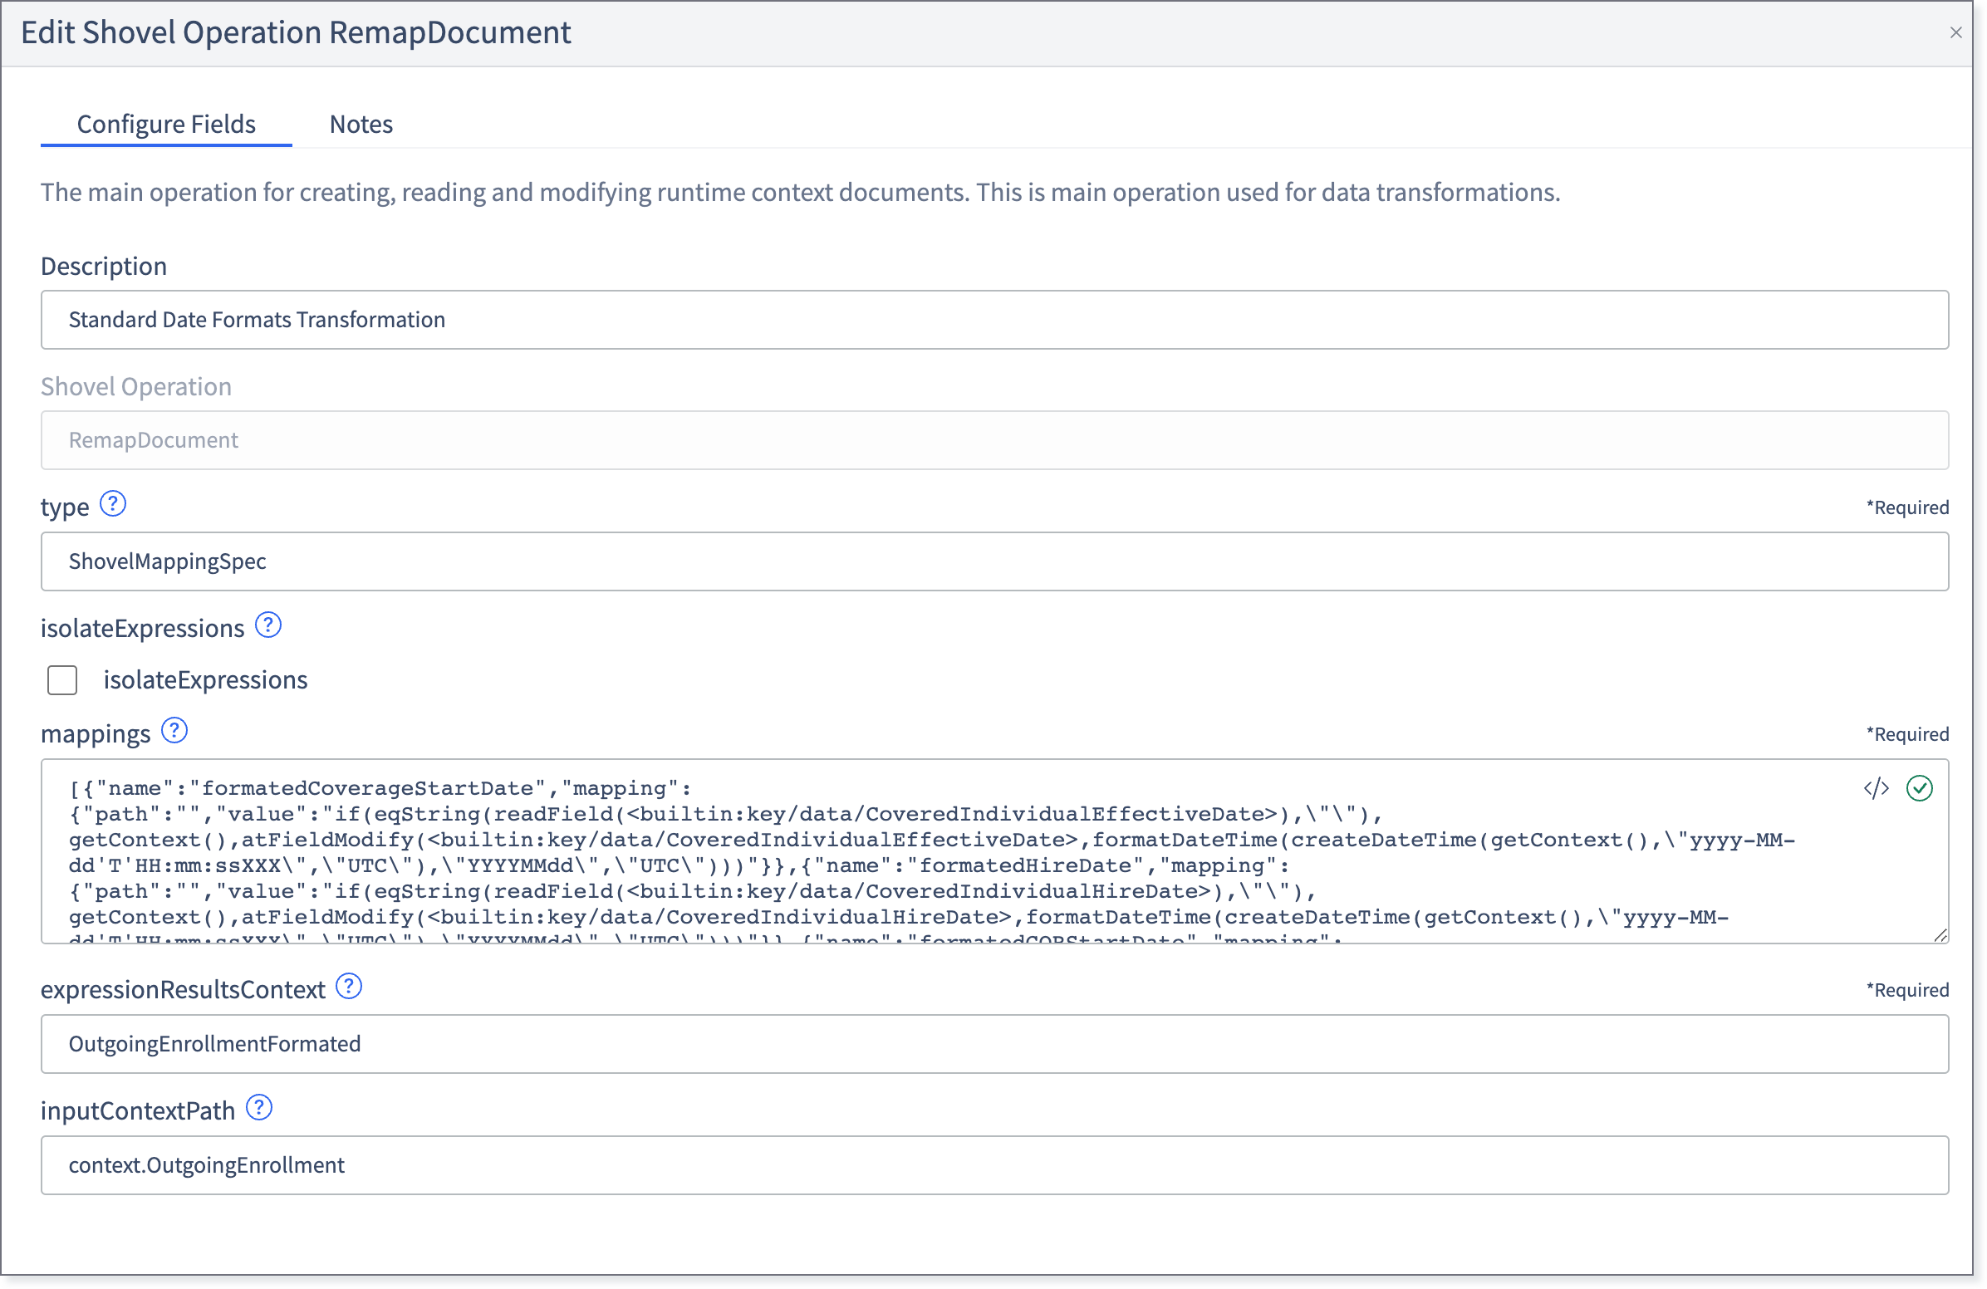This screenshot has height=1289, width=1987.
Task: Click the *Required text next to expressionResultsContext
Action: 1907,989
